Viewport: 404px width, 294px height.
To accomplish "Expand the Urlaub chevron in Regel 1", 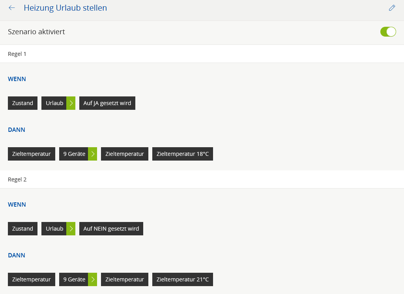I will click(x=71, y=103).
